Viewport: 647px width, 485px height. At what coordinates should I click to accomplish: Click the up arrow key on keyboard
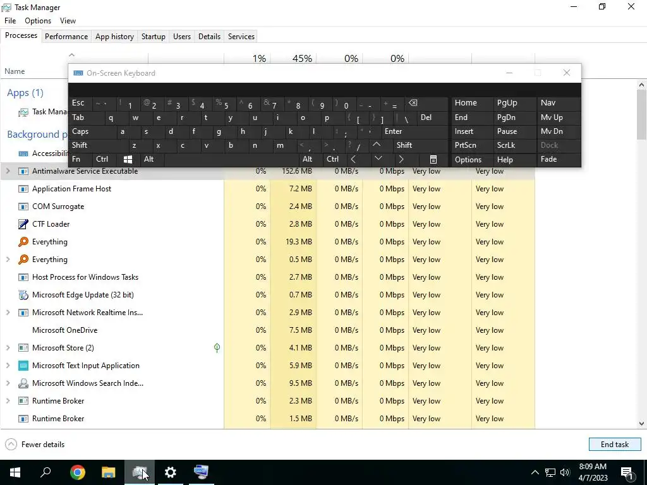[377, 145]
